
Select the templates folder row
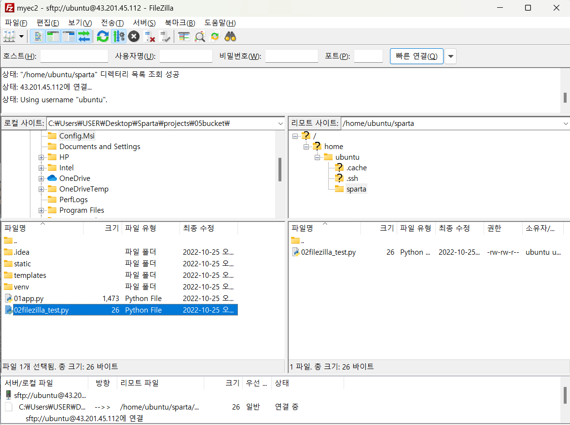click(x=120, y=275)
